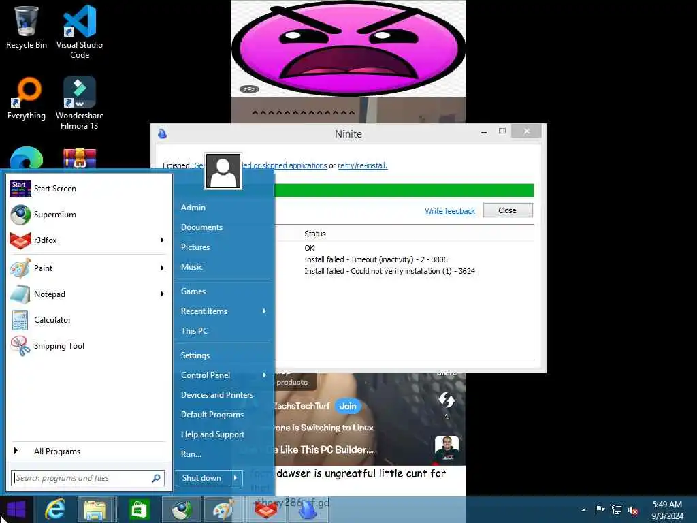Viewport: 697px width, 523px height.
Task: Open the Action Center flag icon
Action: click(x=600, y=509)
